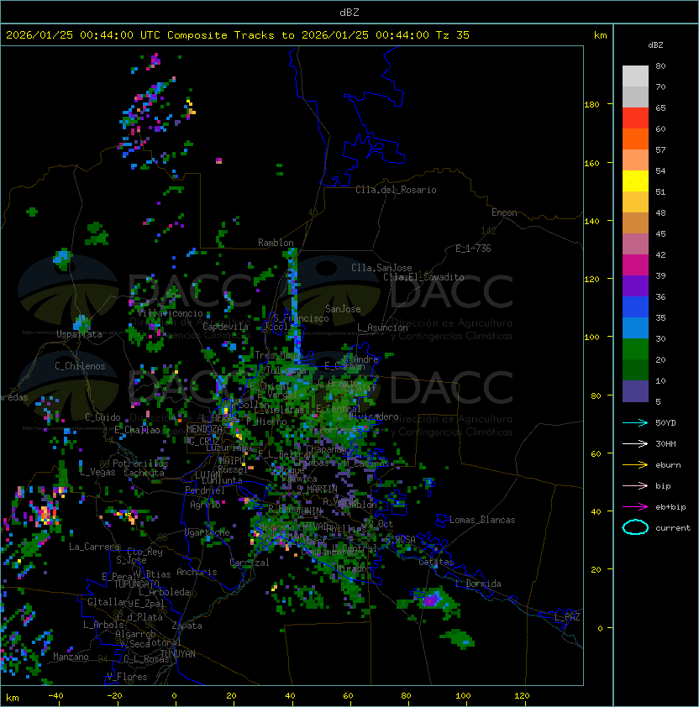Click the Uspallata label on the map
This screenshot has width=699, height=707.
(x=79, y=334)
